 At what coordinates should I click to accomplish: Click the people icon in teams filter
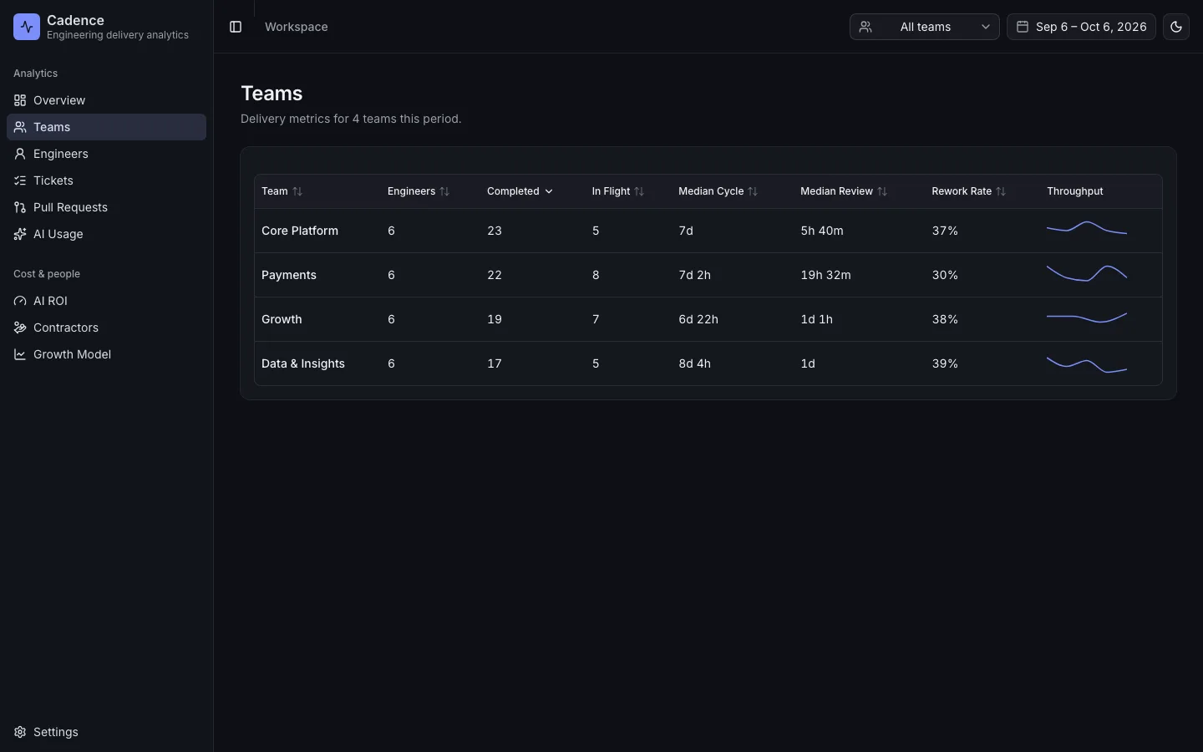pos(865,27)
